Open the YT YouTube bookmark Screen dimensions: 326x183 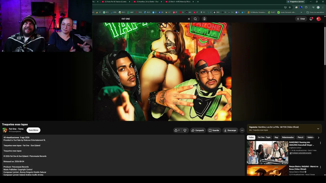pyautogui.click(x=196, y=12)
